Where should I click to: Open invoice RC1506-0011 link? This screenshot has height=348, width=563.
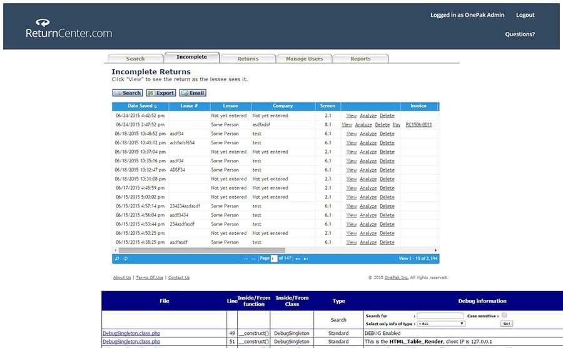(x=418, y=124)
